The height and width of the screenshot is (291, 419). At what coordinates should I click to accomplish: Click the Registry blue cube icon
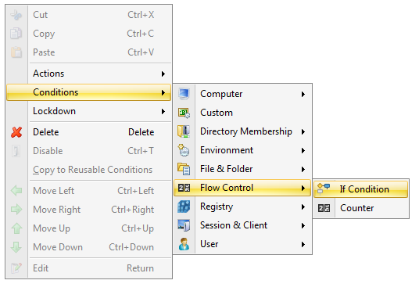184,207
